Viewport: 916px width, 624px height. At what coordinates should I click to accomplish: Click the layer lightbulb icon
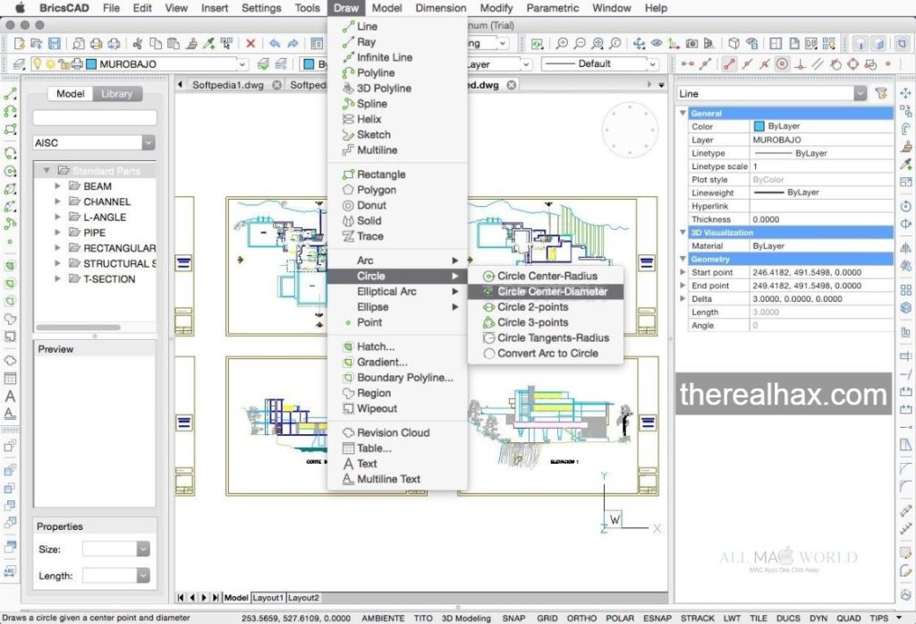(37, 64)
